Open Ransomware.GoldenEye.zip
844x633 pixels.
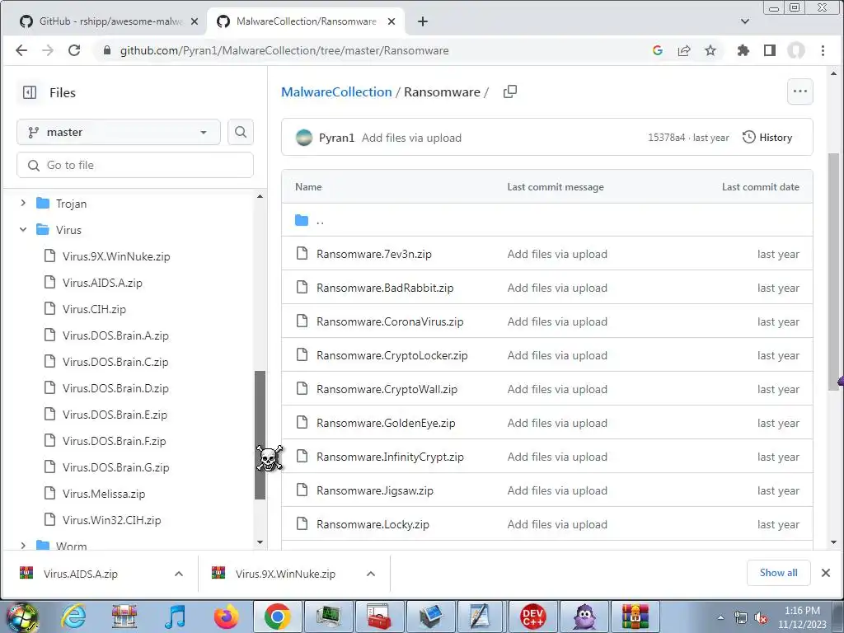[386, 423]
